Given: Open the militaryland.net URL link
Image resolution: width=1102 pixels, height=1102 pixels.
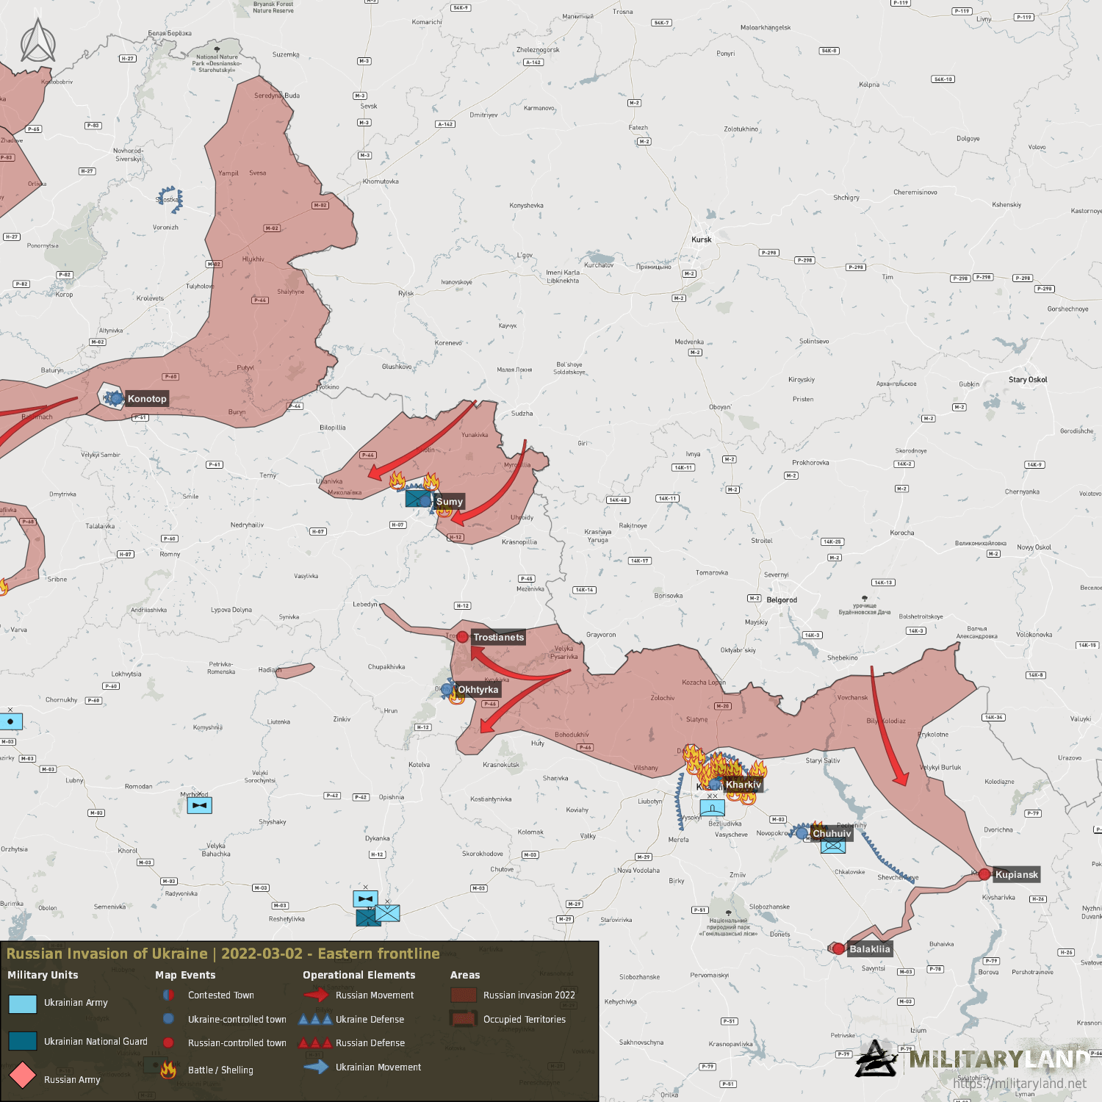Looking at the screenshot, I should (x=1020, y=1083).
